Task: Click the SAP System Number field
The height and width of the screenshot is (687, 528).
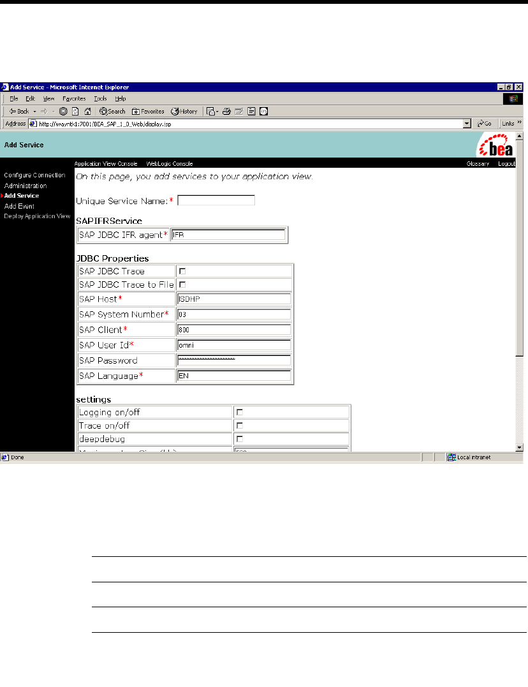Action: (x=234, y=314)
